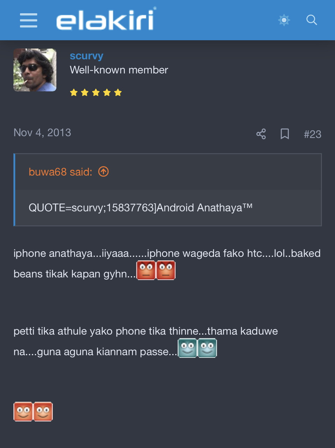The width and height of the screenshot is (335, 448).
Task: Toggle light/dark theme sun icon
Action: coord(284,20)
